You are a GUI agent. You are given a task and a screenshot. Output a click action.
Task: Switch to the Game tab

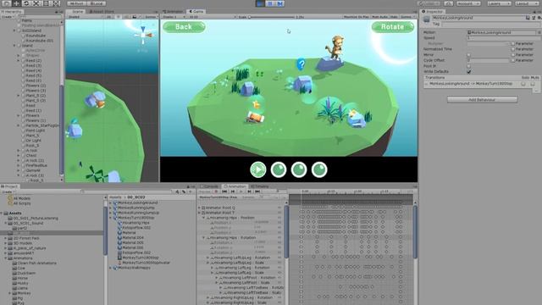pyautogui.click(x=196, y=11)
